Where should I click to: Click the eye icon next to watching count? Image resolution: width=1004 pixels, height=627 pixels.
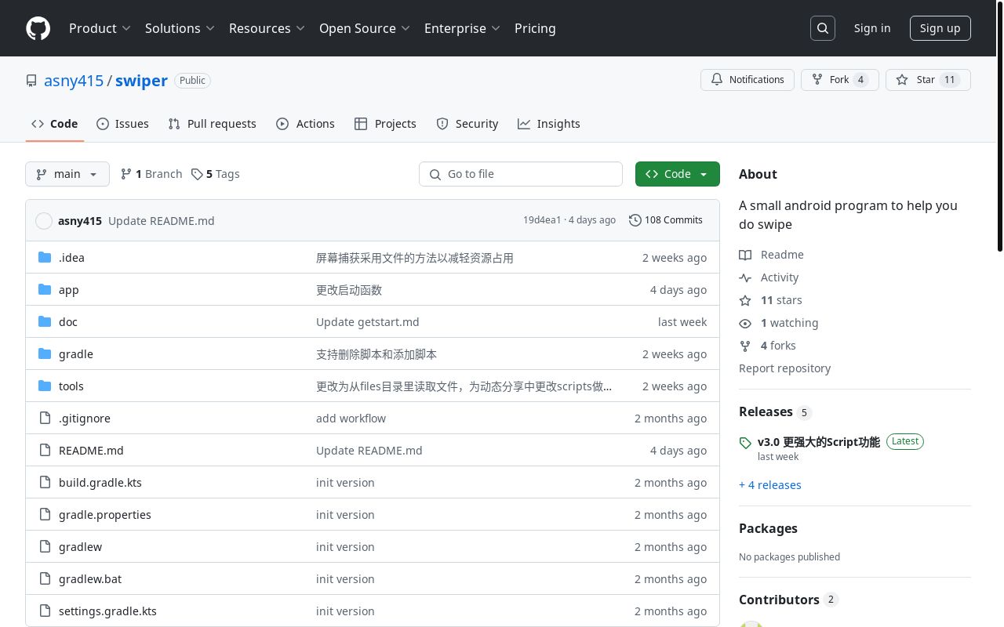tap(746, 323)
